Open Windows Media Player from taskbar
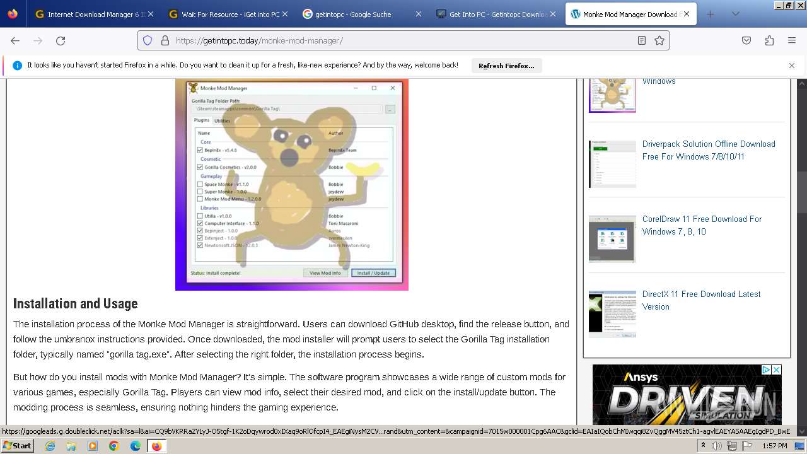807x454 pixels. [x=93, y=446]
